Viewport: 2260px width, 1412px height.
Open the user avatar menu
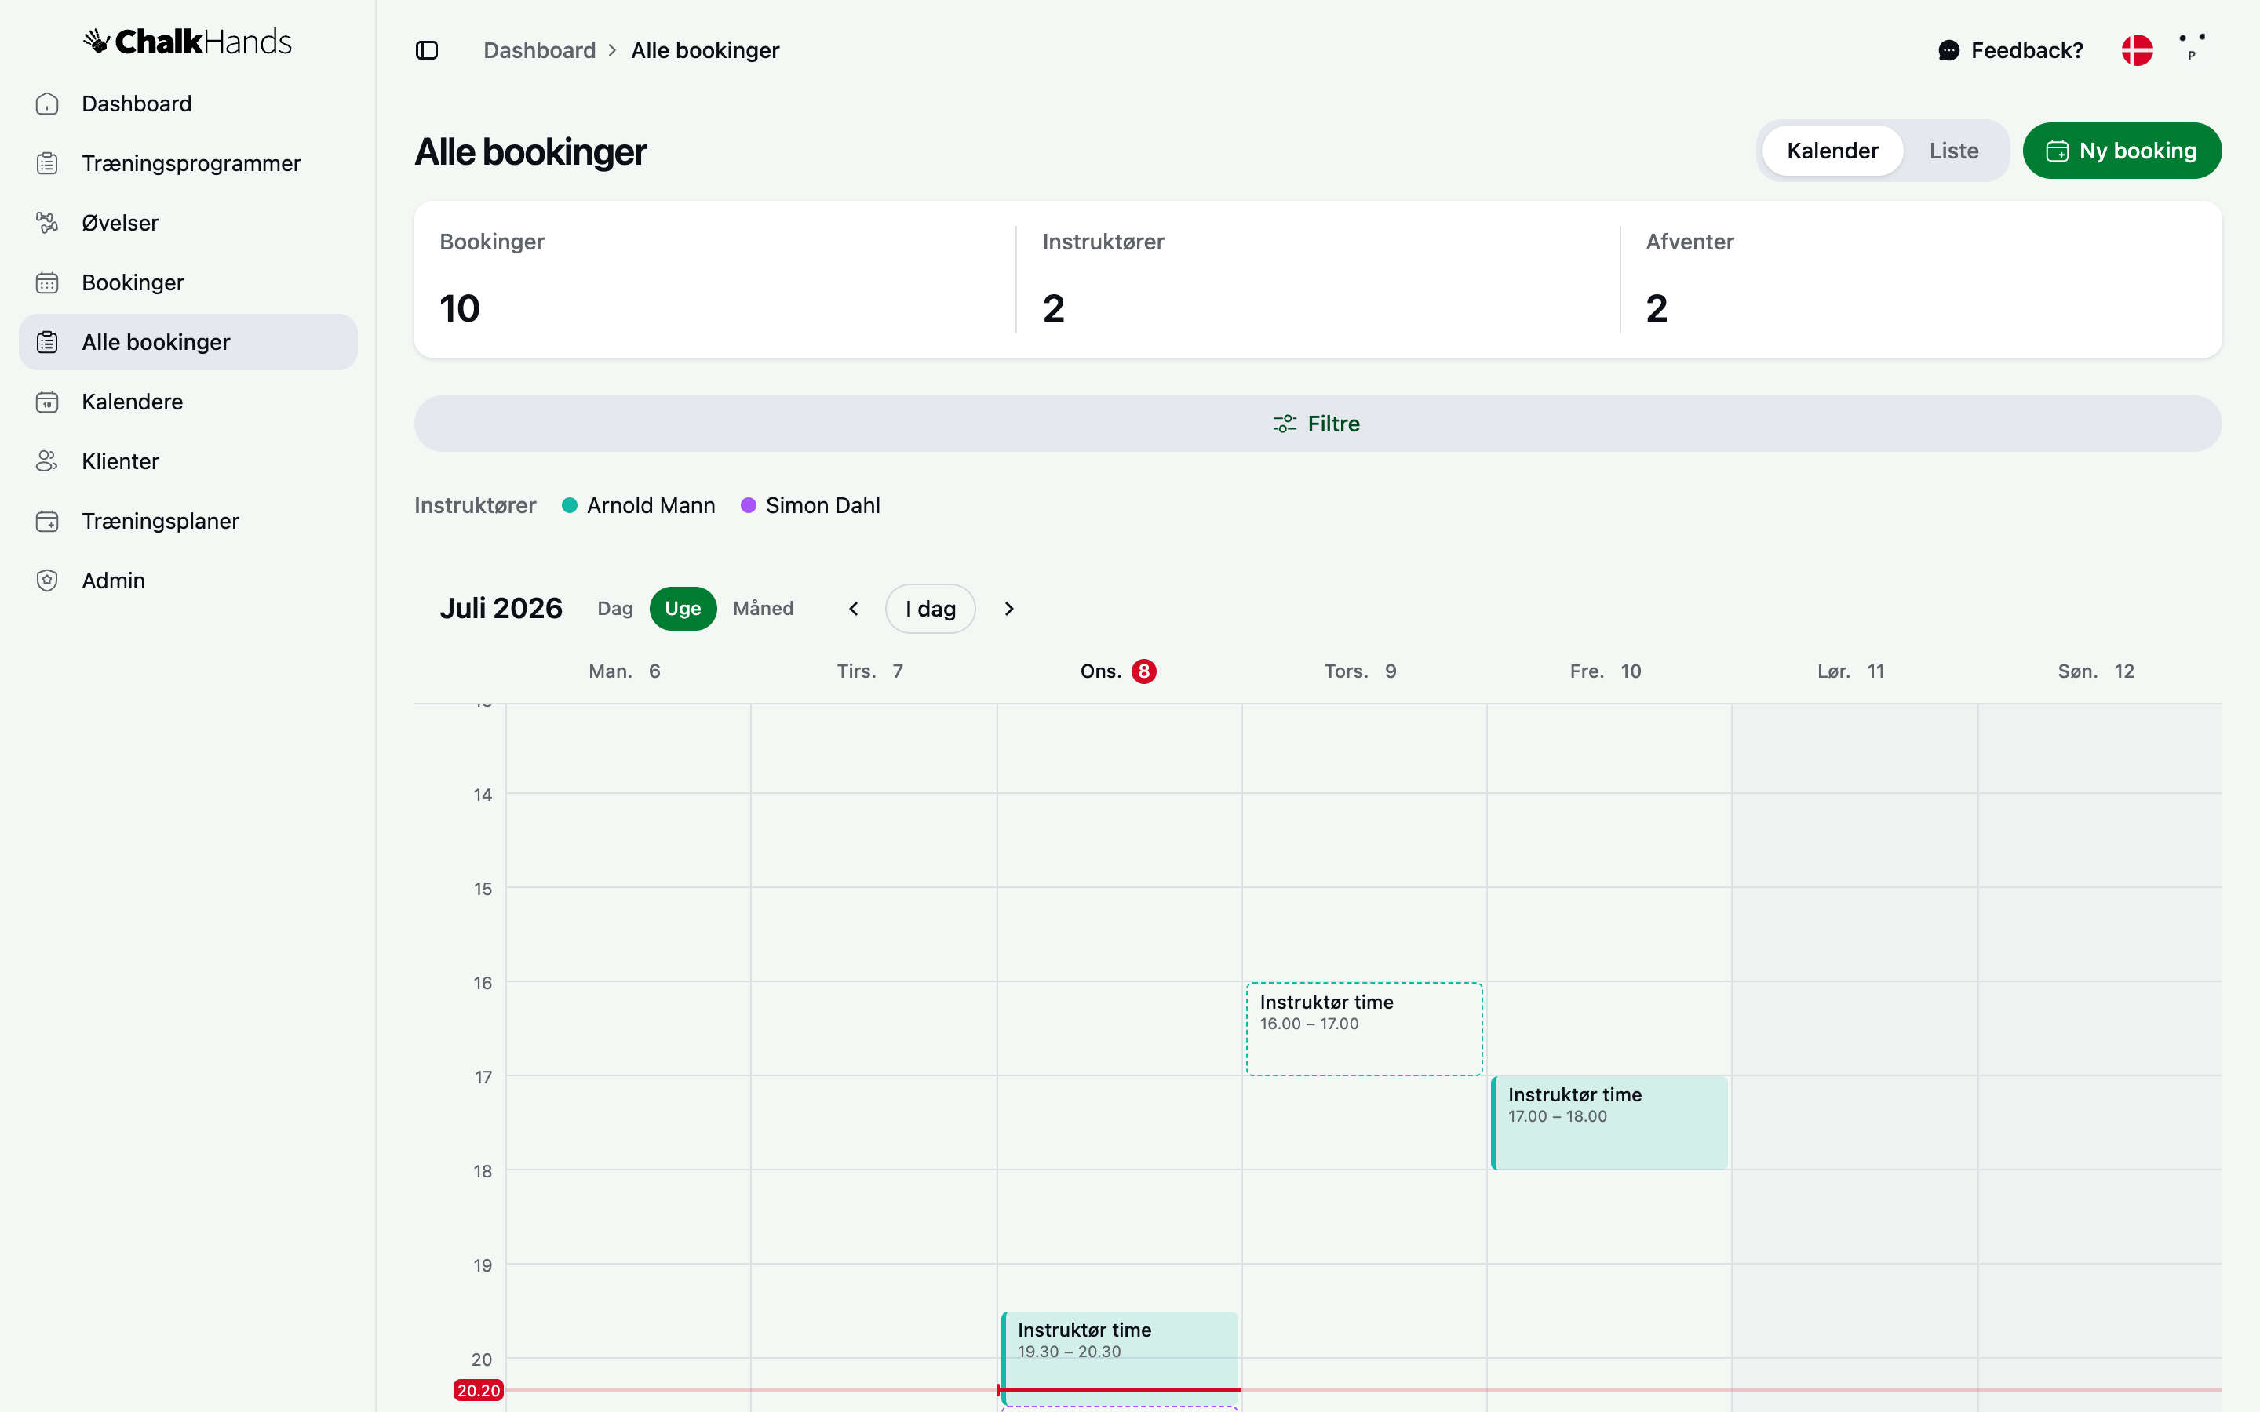click(2193, 49)
